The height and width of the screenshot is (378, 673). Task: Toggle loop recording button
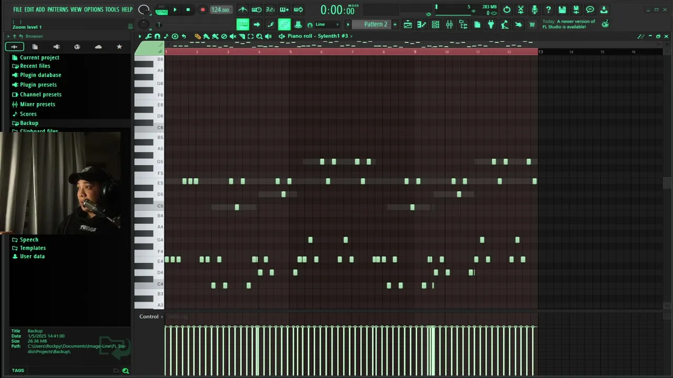pos(298,9)
